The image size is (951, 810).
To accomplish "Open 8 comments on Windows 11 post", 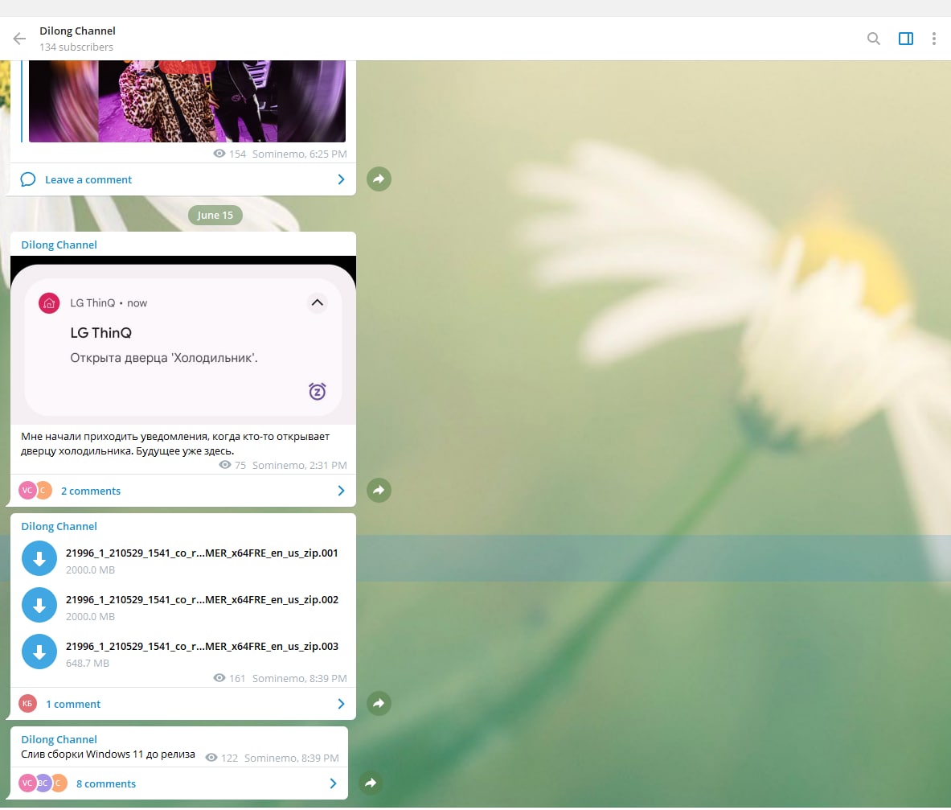I will coord(105,784).
